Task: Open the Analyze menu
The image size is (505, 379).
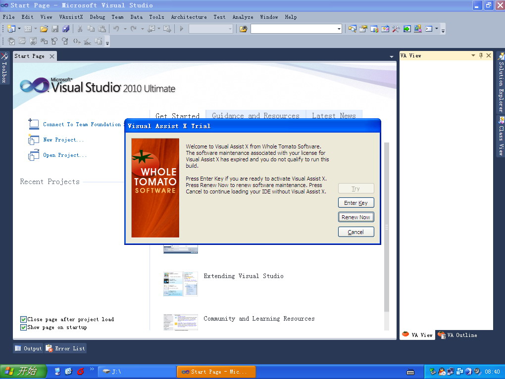Action: [x=243, y=17]
